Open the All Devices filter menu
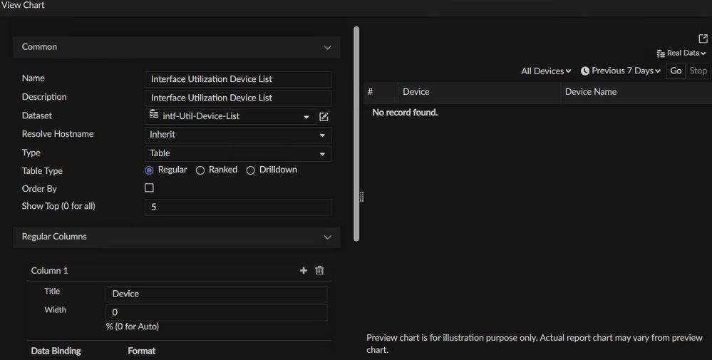Image resolution: width=712 pixels, height=360 pixels. (x=546, y=71)
